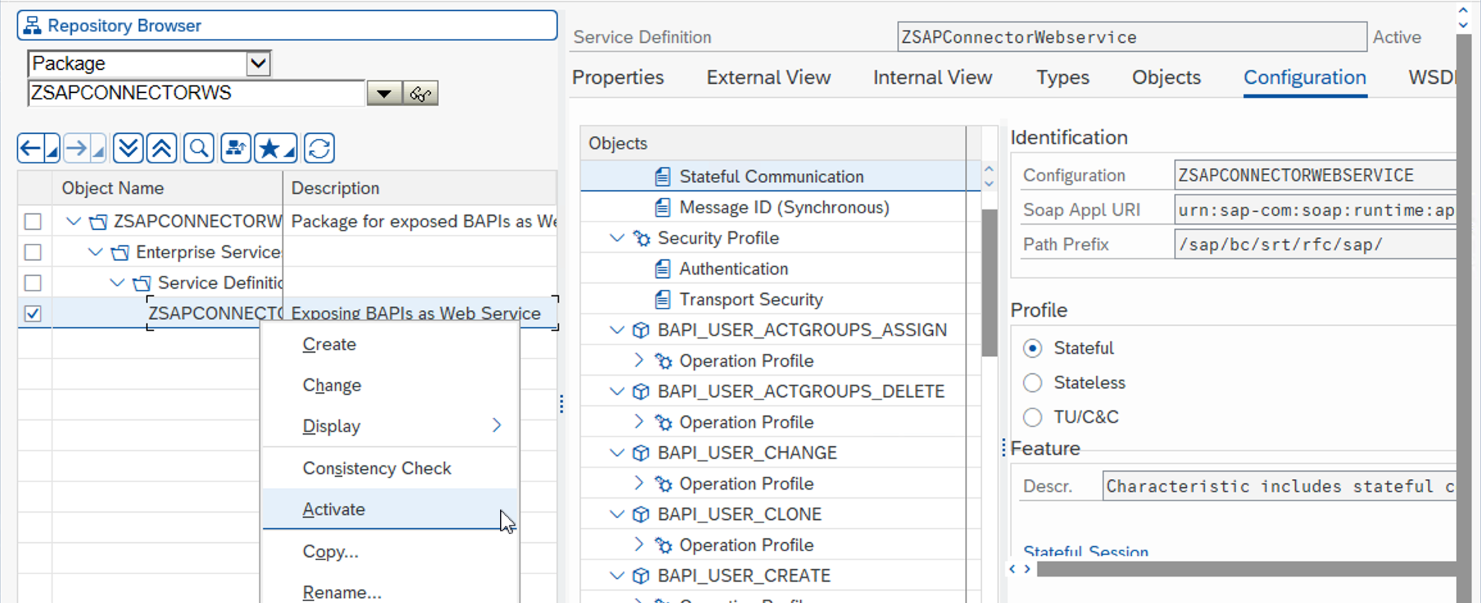This screenshot has height=603, width=1481.
Task: Switch to the External View tab
Action: 768,77
